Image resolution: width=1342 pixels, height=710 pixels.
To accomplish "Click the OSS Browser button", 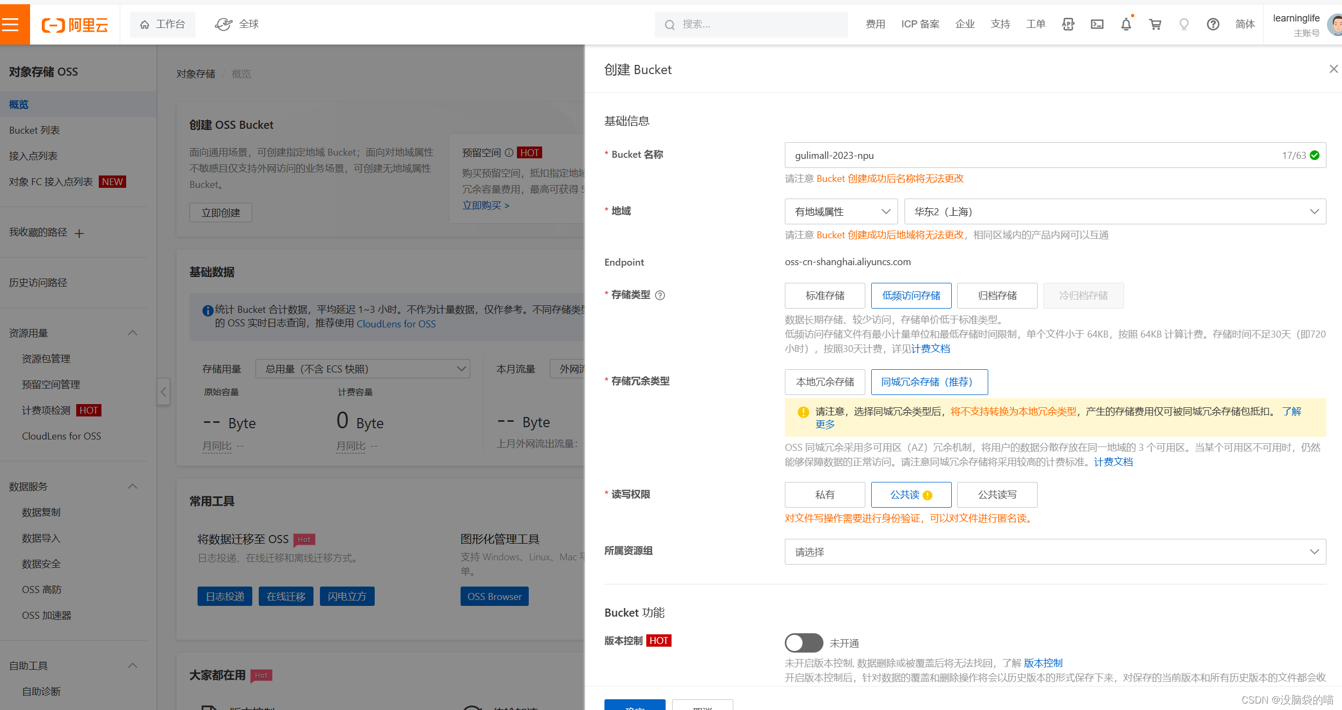I will [494, 596].
